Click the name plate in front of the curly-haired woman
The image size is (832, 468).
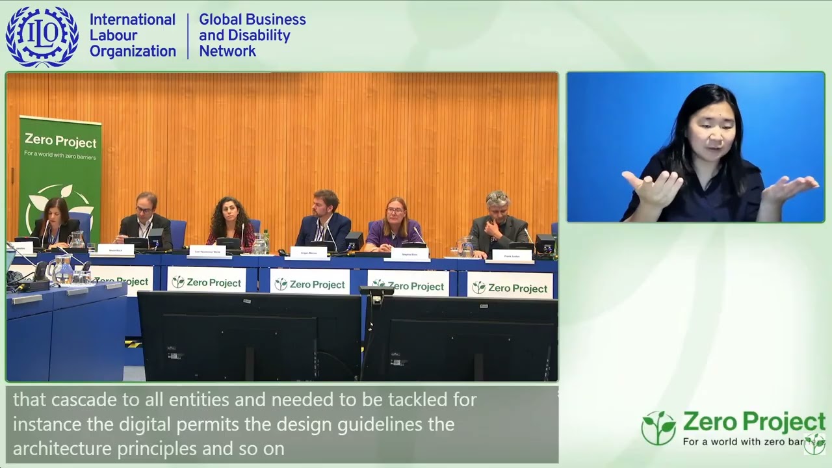click(x=207, y=251)
